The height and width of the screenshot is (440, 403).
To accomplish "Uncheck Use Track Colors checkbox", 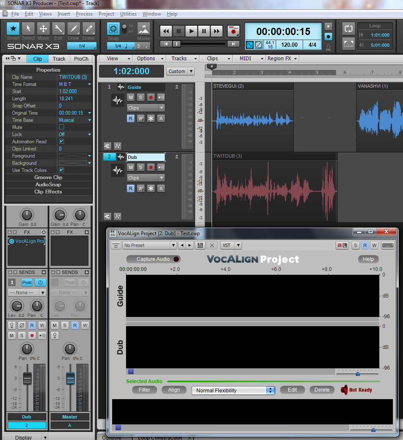I will 62,170.
